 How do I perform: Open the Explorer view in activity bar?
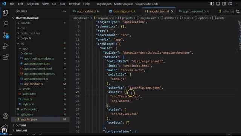[x=6, y=12]
